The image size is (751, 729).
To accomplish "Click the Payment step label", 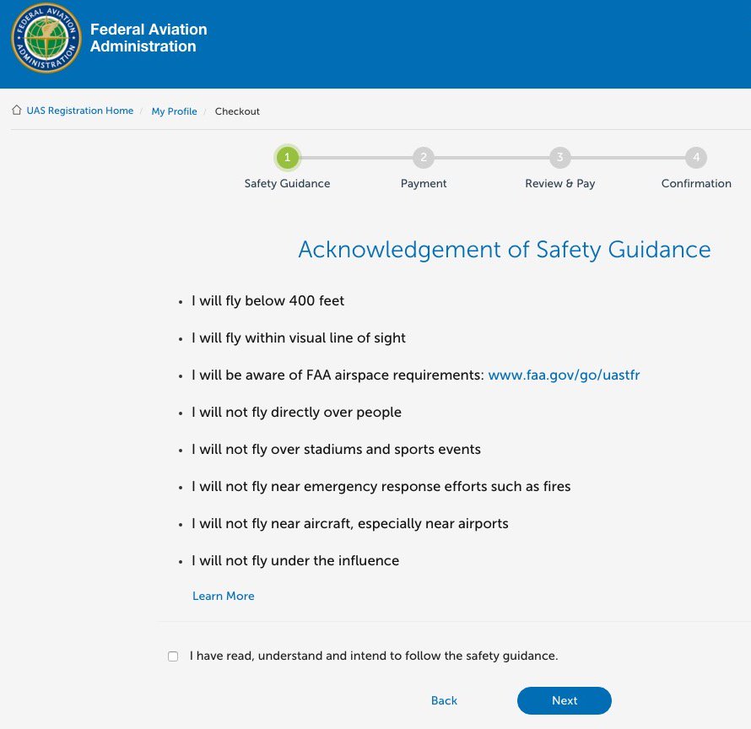I will [424, 183].
